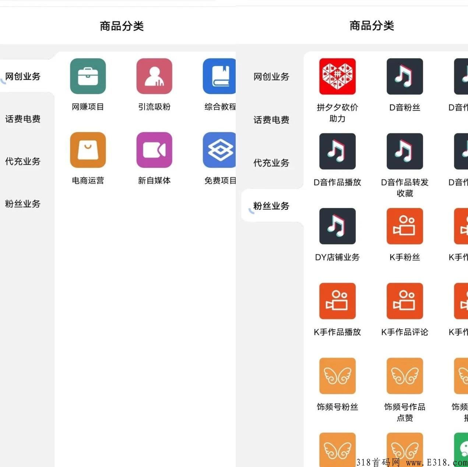The image size is (468, 467).
Task: Click the K手粉丝 label
Action: point(405,257)
